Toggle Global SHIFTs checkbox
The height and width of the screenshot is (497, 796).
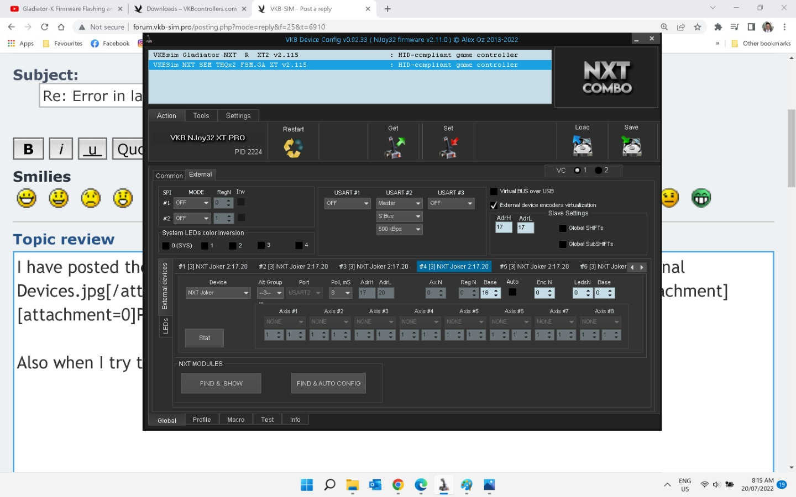563,228
